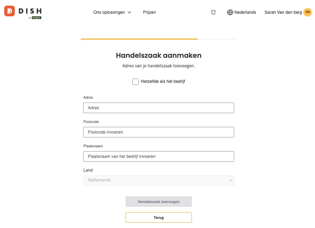This screenshot has width=315, height=228.
Task: Click the Handelszaak toevoegen button
Action: click(x=159, y=202)
